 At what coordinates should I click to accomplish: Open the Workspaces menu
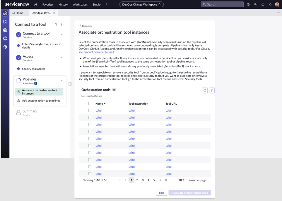point(80,4)
